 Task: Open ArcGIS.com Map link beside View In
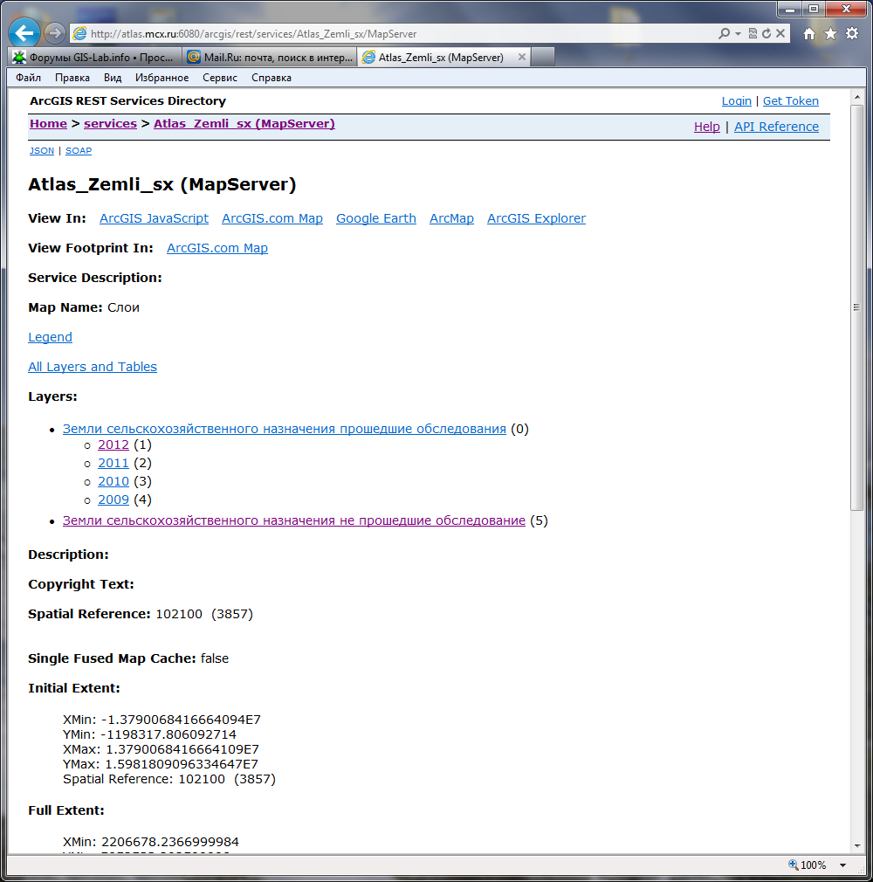[272, 218]
